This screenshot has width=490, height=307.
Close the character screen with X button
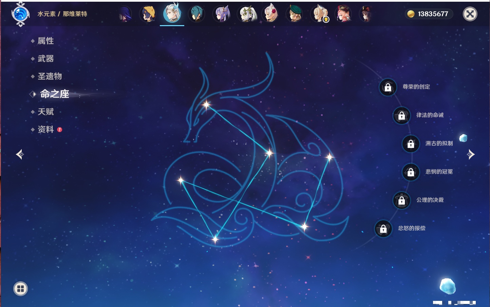(470, 14)
